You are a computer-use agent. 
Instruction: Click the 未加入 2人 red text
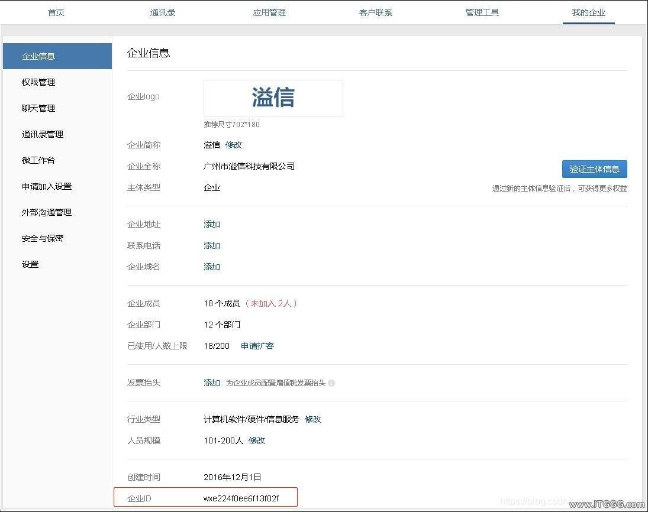[x=271, y=303]
